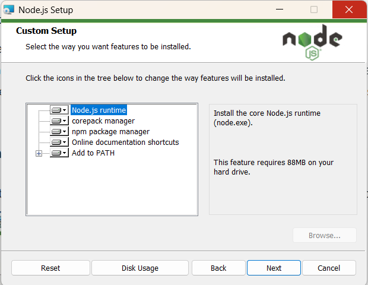Expand the Add to PATH tree node
368x285 pixels.
[x=39, y=154]
